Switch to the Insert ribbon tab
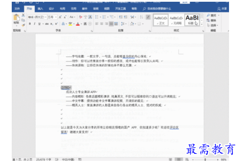The width and height of the screenshot is (239, 163). [40, 9]
